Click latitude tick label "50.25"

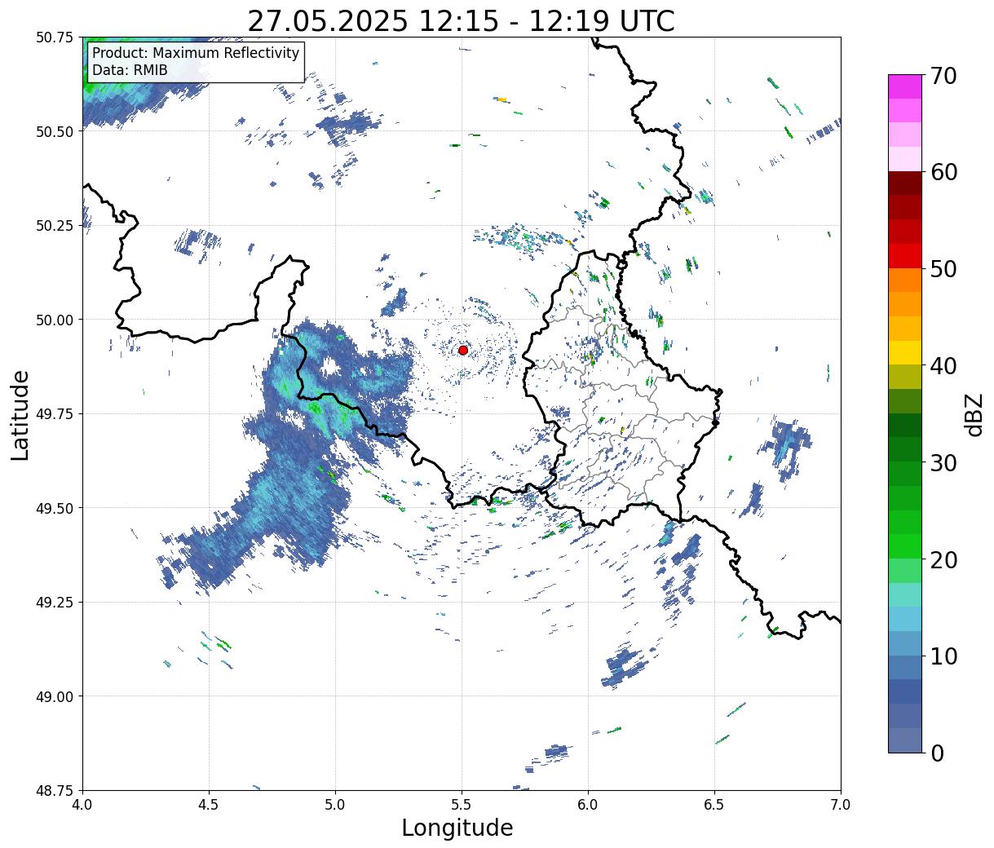tap(55, 226)
